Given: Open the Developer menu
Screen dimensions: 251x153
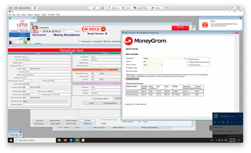Looking at the screenshot, I should (51, 15).
